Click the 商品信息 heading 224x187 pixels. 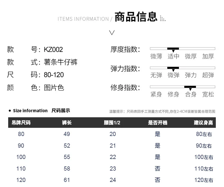136,17
